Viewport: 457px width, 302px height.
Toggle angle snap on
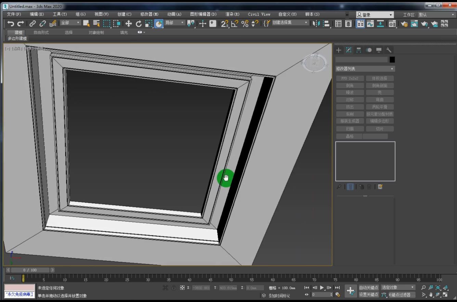tap(235, 24)
